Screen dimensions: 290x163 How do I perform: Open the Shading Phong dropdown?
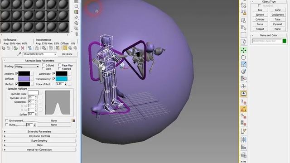pyautogui.click(x=27, y=67)
